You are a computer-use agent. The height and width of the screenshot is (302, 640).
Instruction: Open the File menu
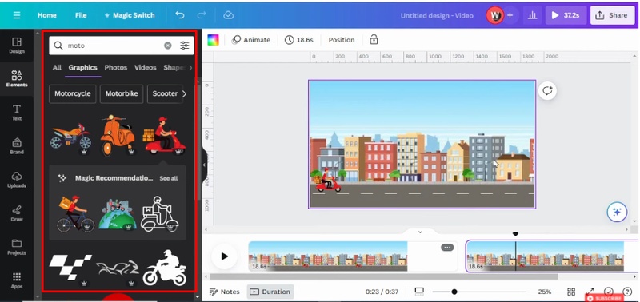[x=81, y=15]
